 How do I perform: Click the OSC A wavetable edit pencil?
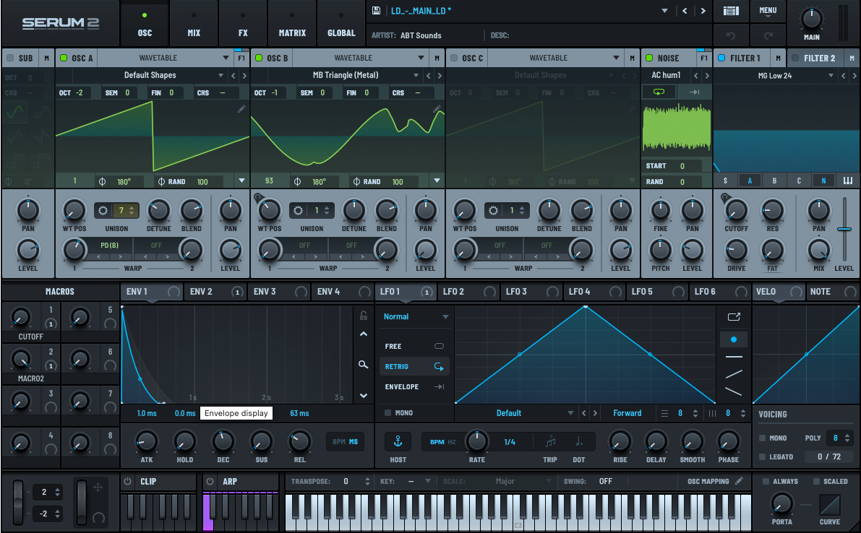(x=241, y=109)
